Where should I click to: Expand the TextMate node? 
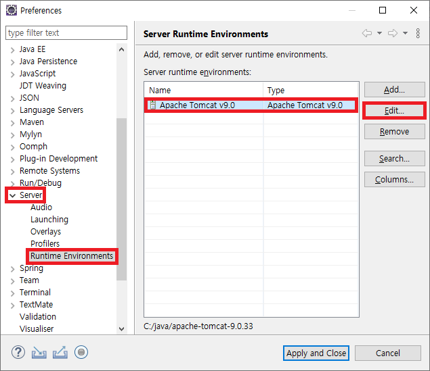pos(12,305)
